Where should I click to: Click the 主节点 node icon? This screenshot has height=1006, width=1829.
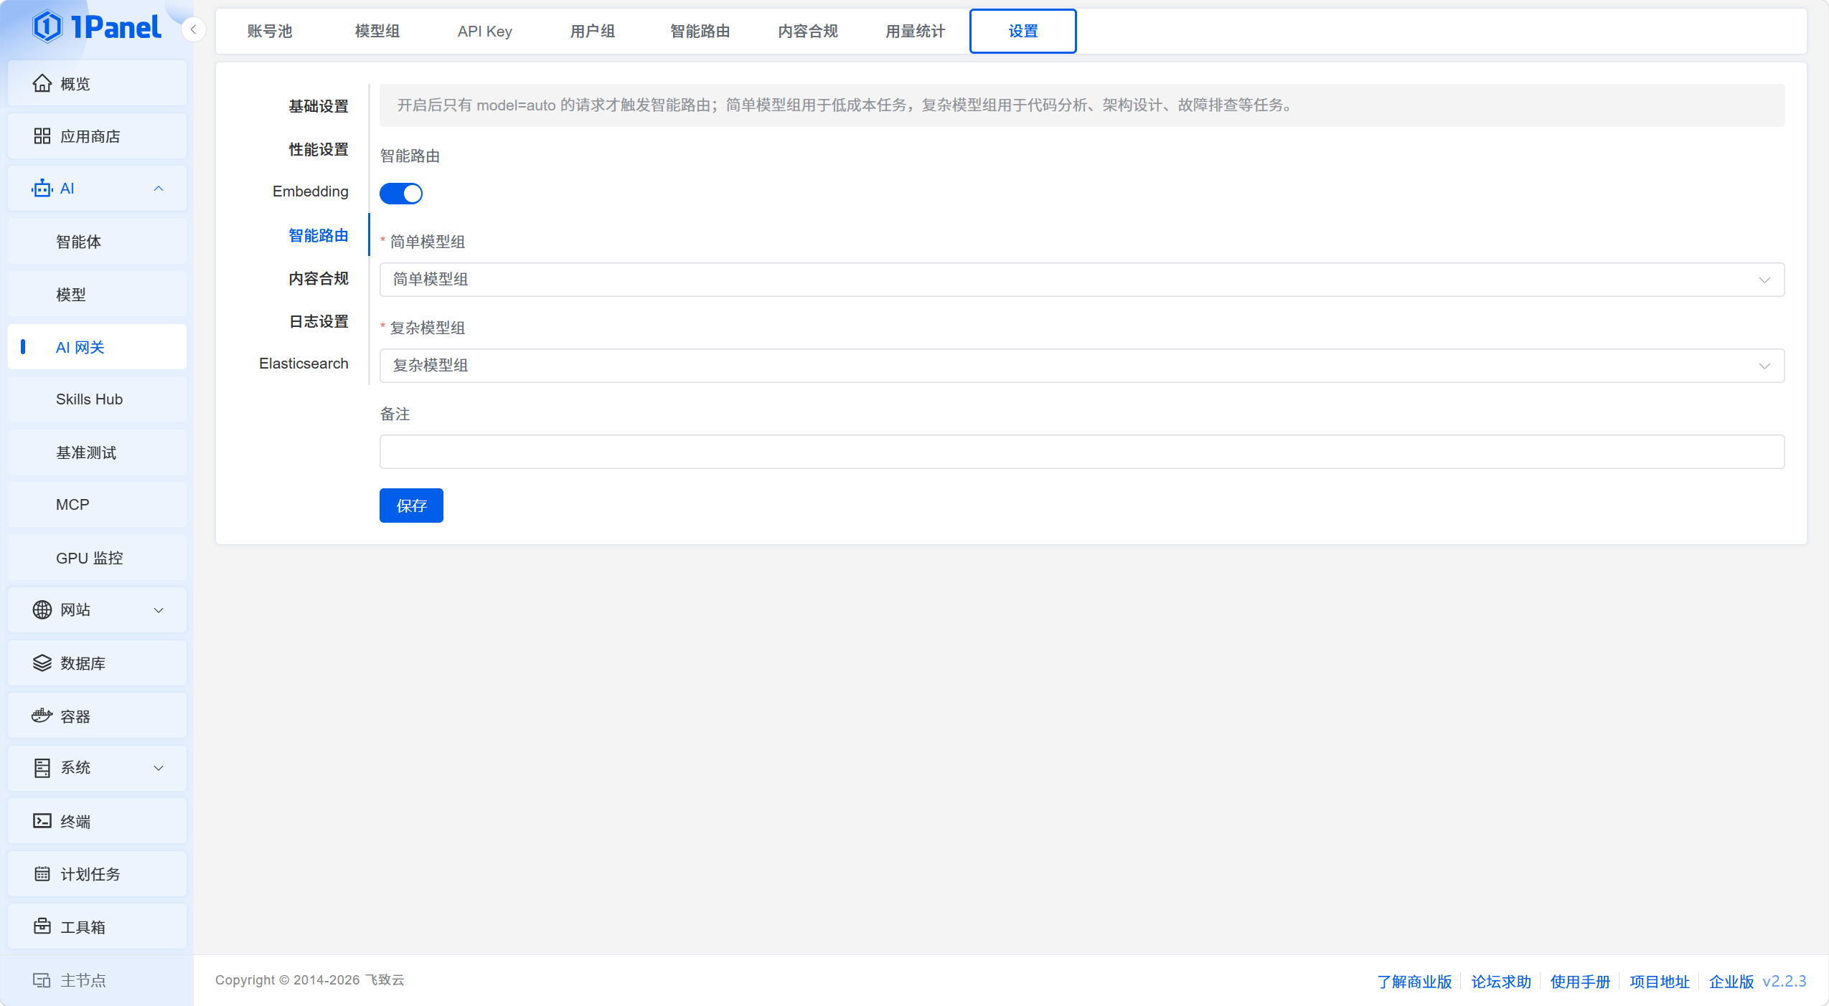(x=42, y=980)
